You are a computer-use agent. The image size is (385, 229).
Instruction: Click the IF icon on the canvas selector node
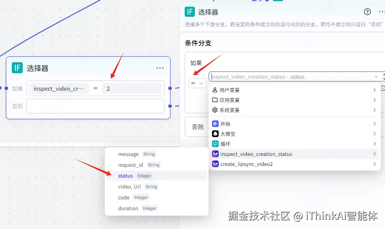[x=17, y=68]
